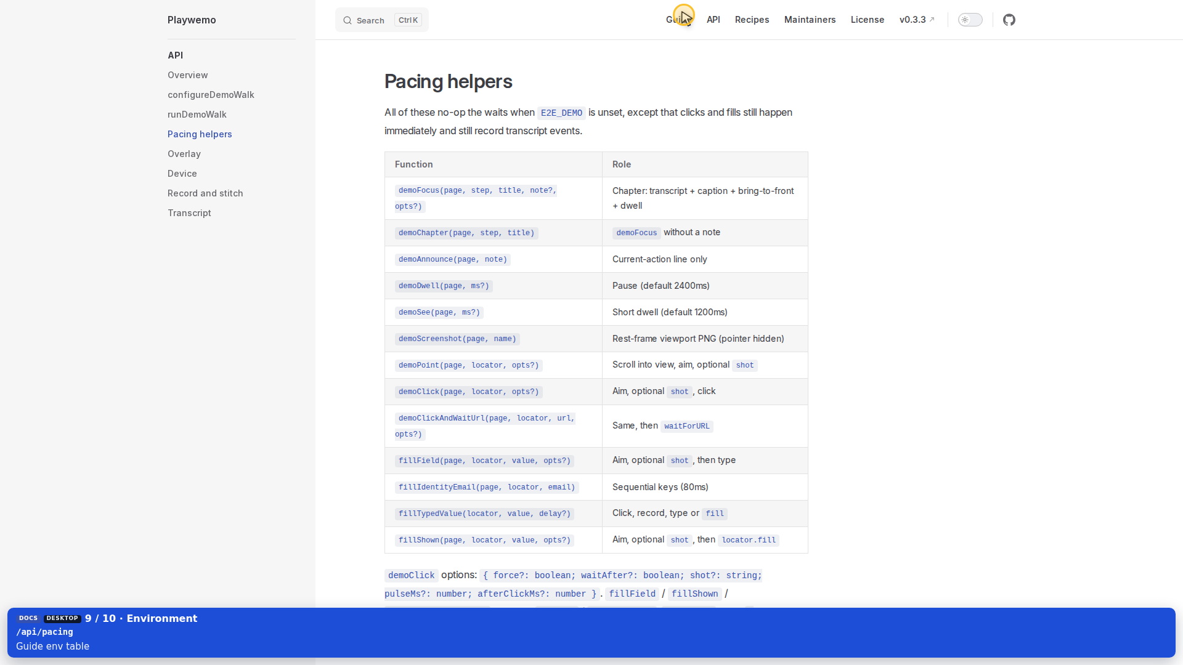Image resolution: width=1183 pixels, height=665 pixels.
Task: Open Record and stitch in the sidebar
Action: 205,193
